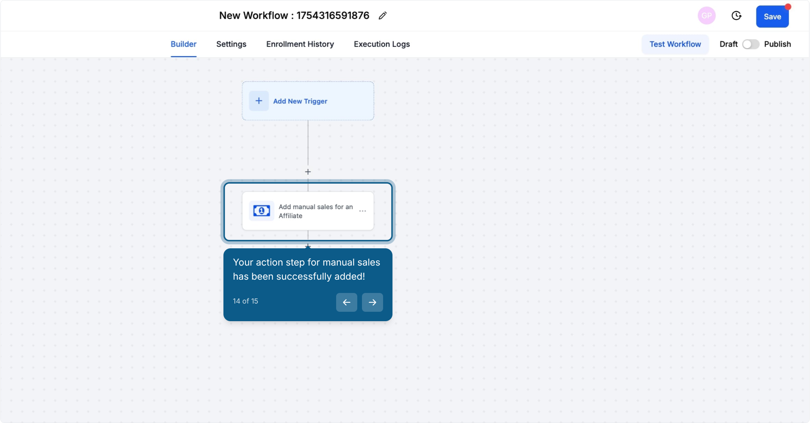Click the Publish label

pos(777,44)
